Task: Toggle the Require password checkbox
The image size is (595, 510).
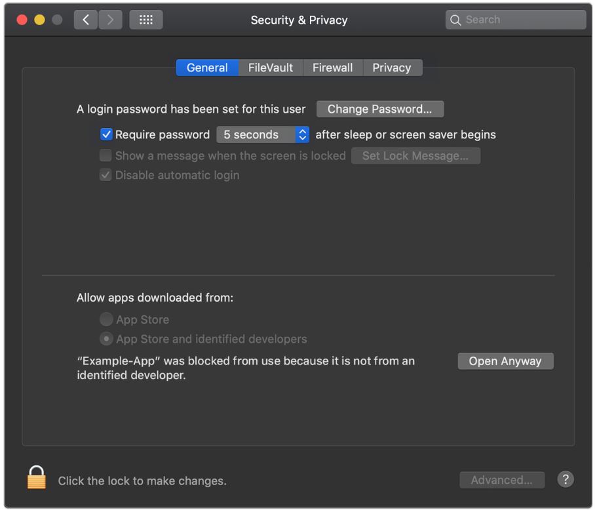Action: (x=106, y=134)
